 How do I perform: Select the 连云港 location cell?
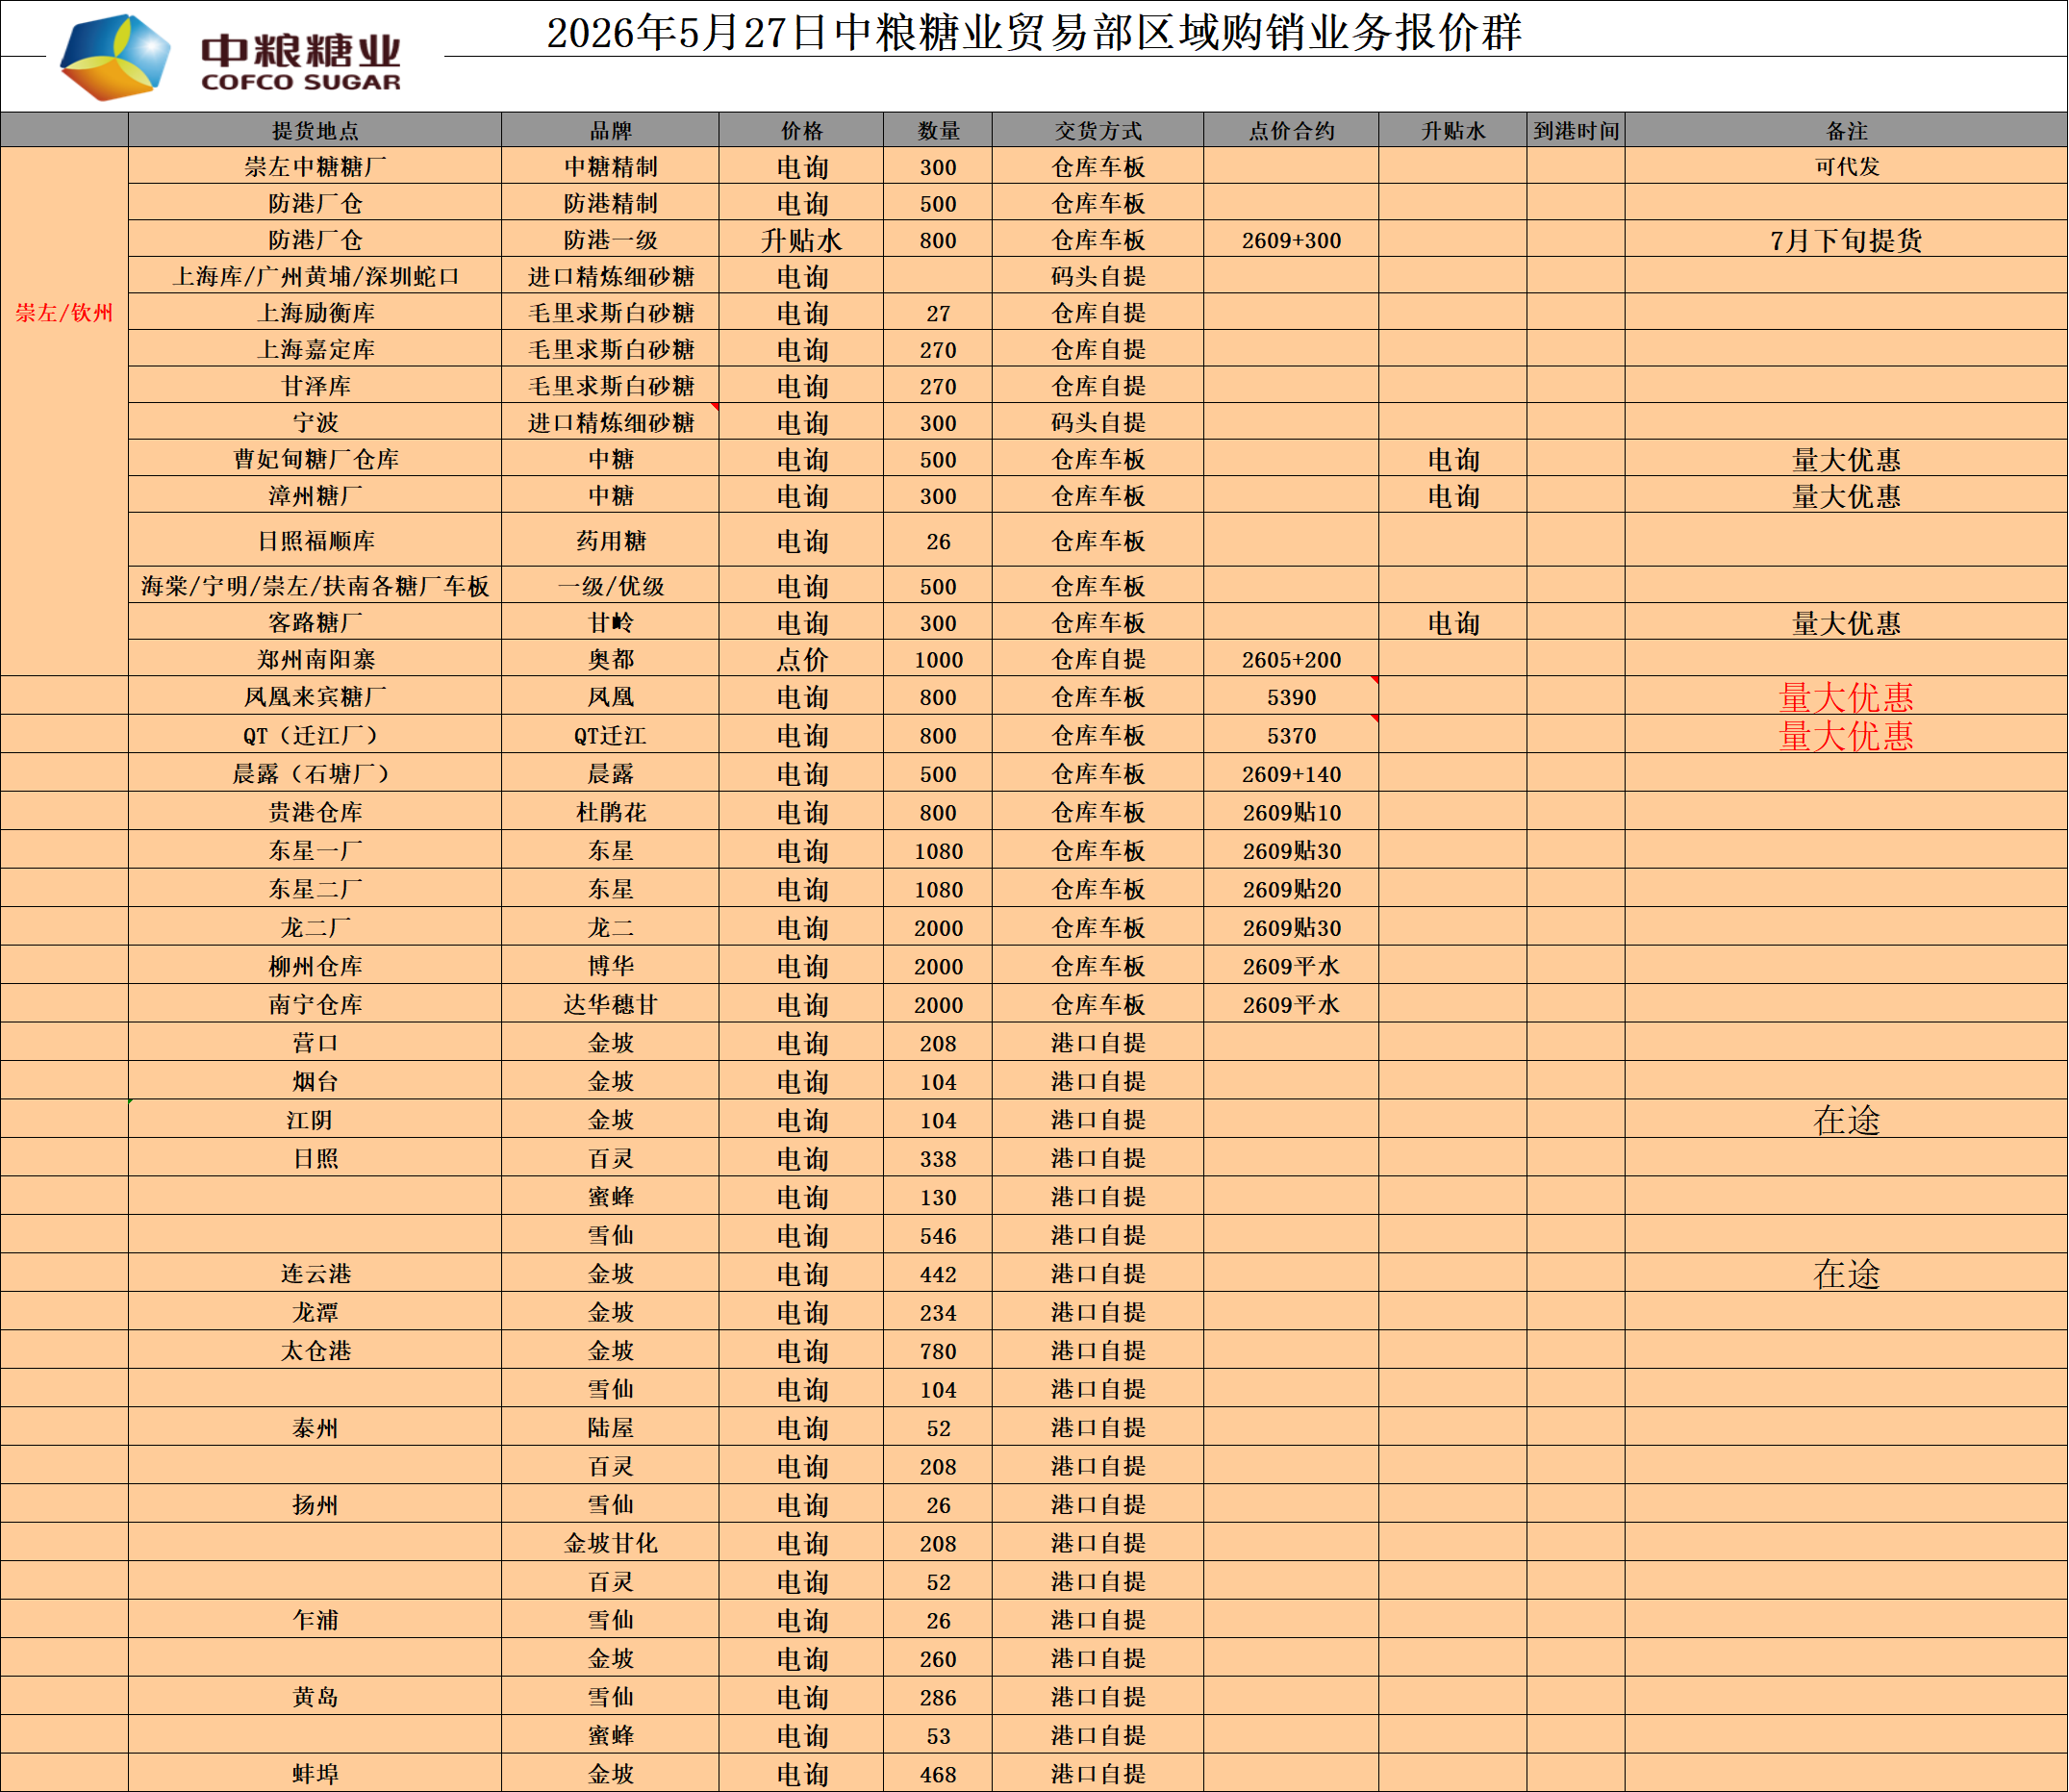[315, 1274]
